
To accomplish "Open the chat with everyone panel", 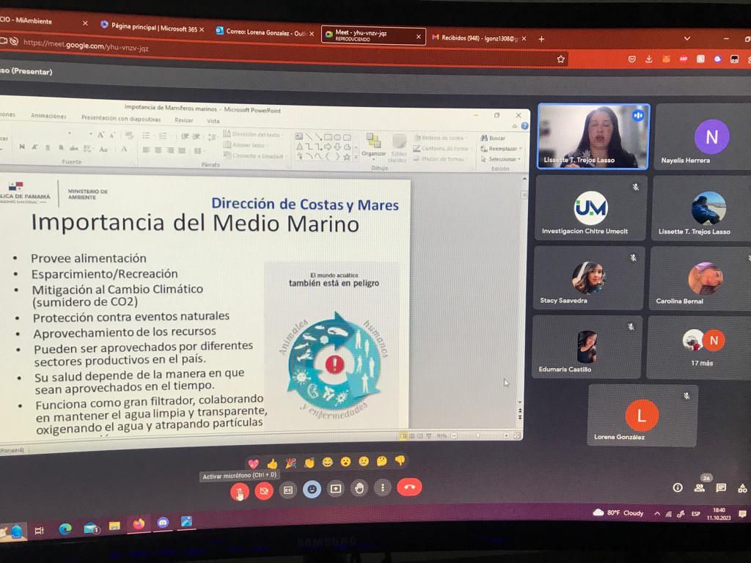I will pos(721,487).
